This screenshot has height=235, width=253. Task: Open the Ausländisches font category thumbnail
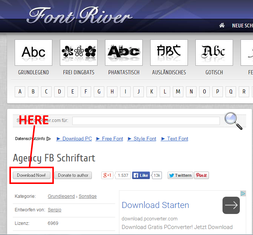[169, 53]
